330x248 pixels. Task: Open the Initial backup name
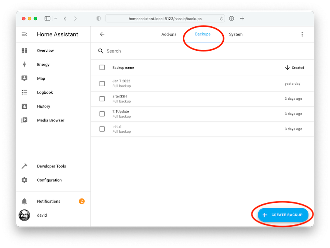click(117, 127)
